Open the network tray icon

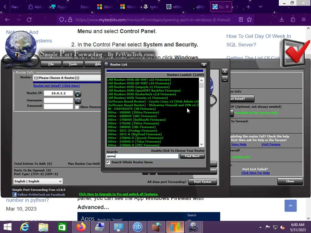pyautogui.click(x=275, y=227)
